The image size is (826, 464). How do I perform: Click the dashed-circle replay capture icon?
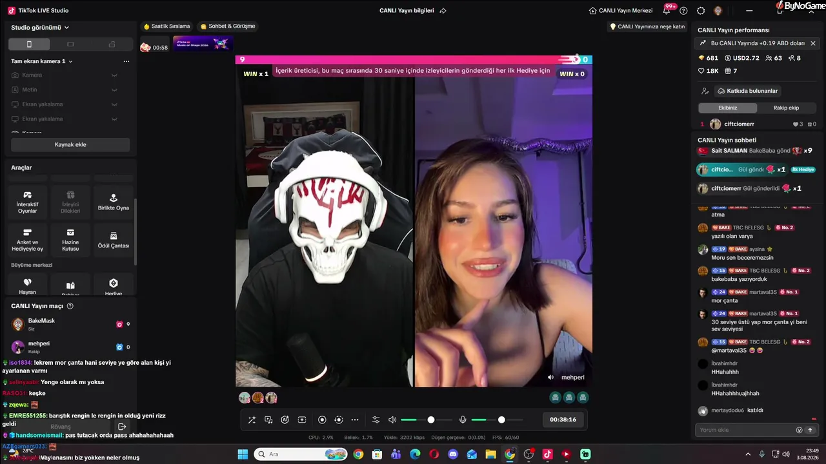[339, 420]
